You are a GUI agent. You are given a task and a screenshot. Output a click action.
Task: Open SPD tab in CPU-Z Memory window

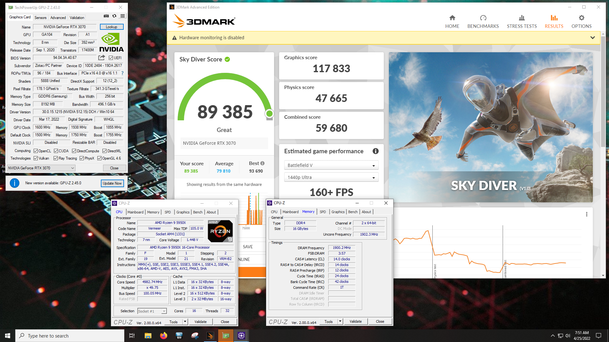(323, 212)
